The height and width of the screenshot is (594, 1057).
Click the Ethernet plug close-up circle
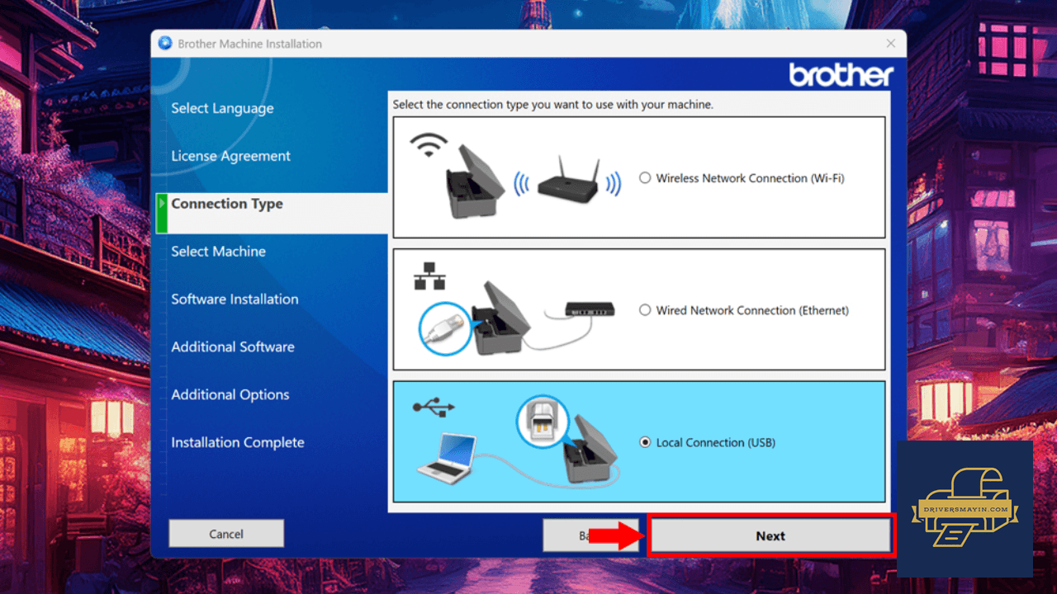444,329
